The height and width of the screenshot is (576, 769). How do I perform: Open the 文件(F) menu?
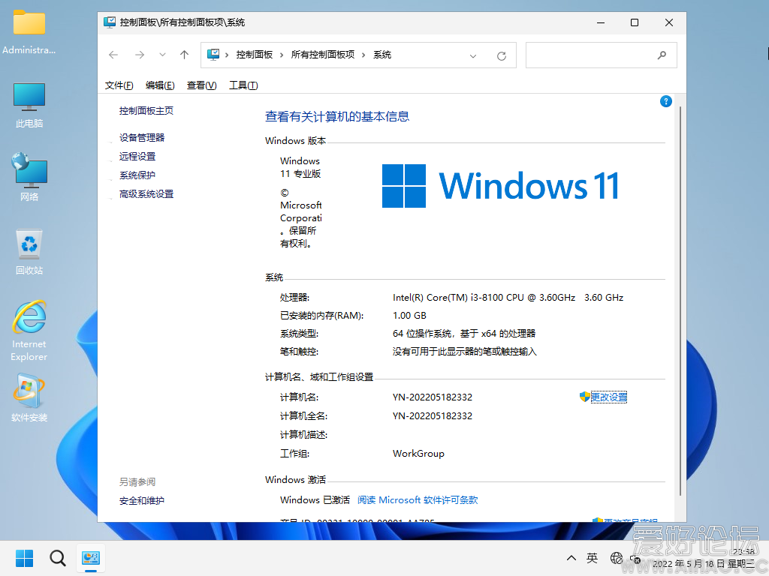tap(119, 85)
